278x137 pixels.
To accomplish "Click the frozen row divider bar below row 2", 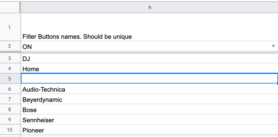I will tap(139, 52).
